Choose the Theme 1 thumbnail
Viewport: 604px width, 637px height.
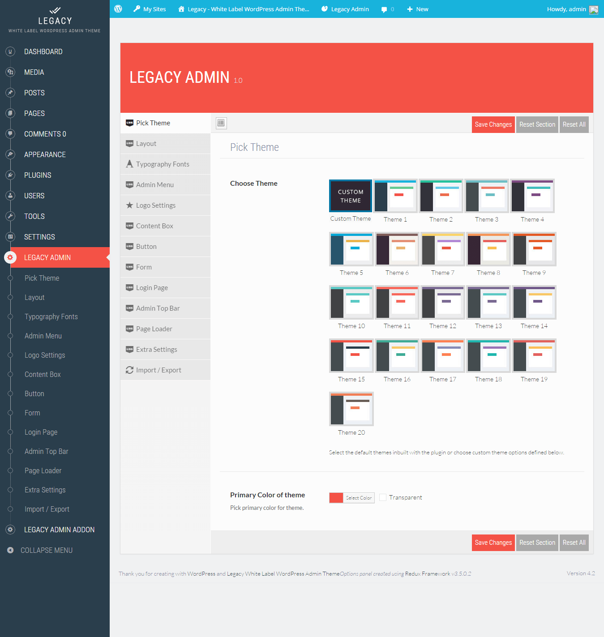[x=395, y=196]
